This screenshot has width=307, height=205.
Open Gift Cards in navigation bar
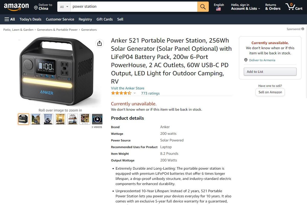click(x=105, y=19)
